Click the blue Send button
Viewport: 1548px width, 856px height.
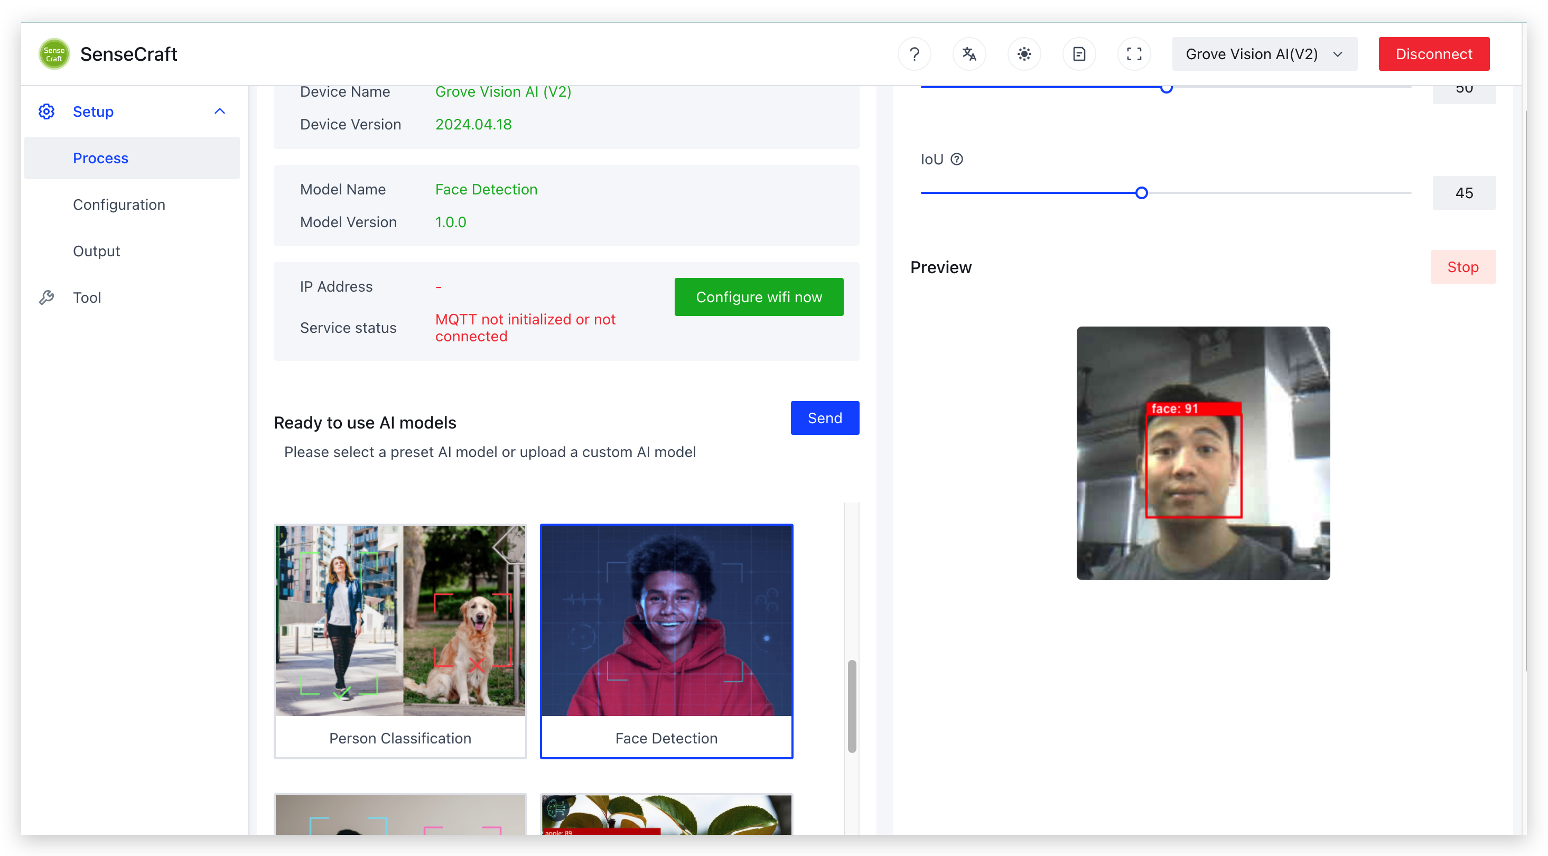click(x=825, y=418)
